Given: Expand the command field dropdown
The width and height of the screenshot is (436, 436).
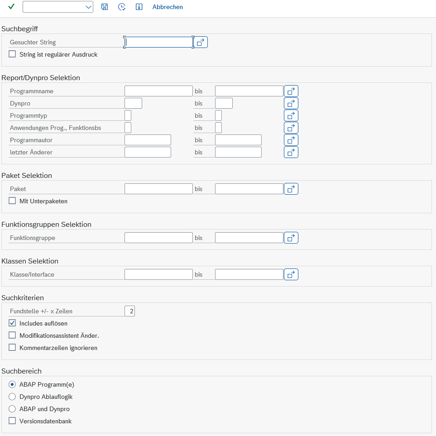Looking at the screenshot, I should [x=88, y=7].
